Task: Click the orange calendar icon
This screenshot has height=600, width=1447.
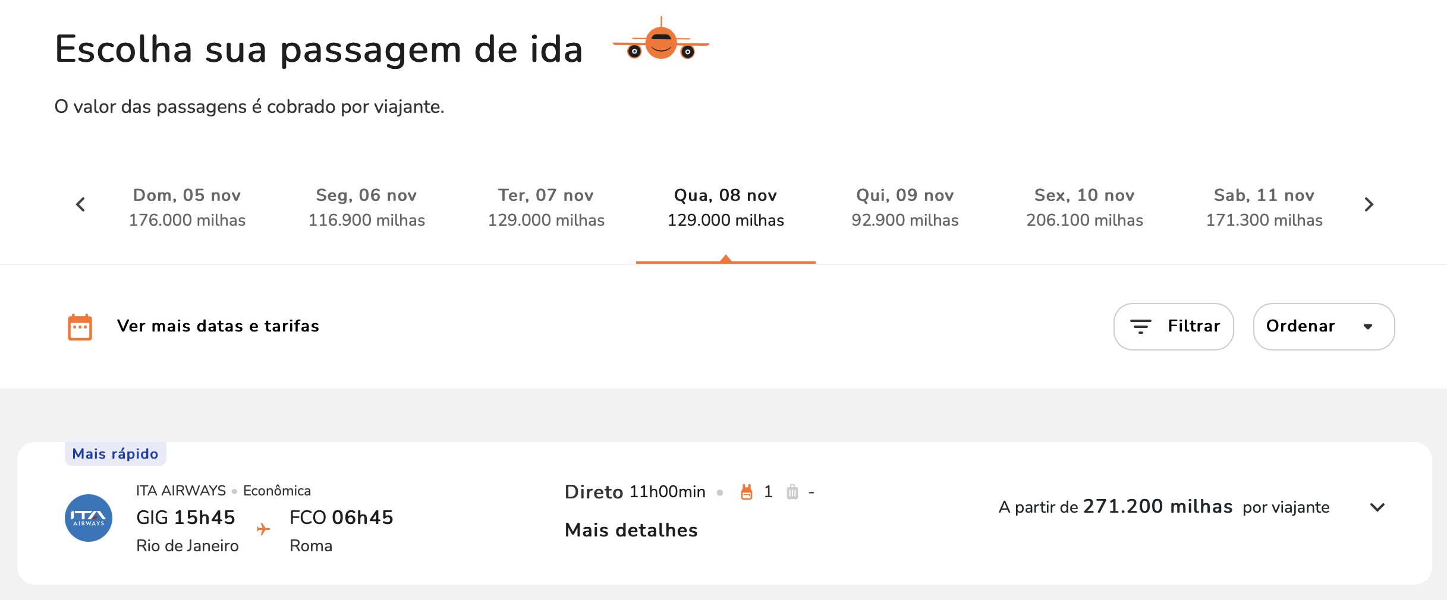Action: pos(80,327)
